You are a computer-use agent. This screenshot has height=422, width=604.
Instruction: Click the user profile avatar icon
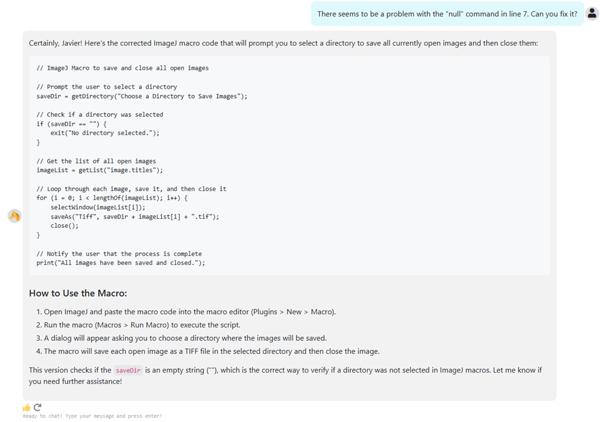tap(592, 14)
